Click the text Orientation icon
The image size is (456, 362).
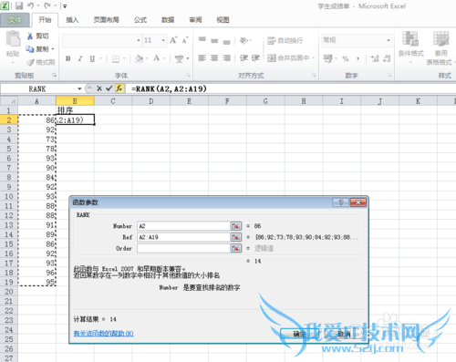point(244,40)
